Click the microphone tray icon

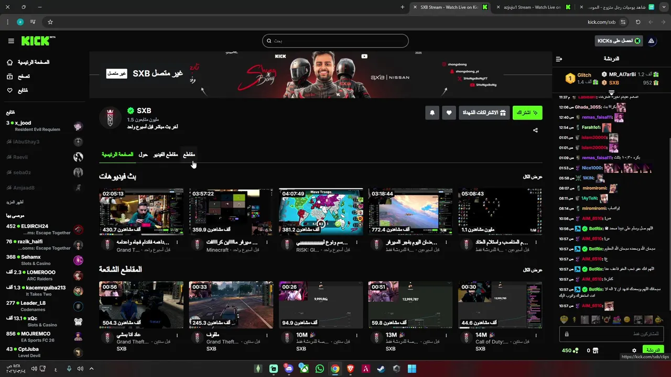click(x=69, y=369)
